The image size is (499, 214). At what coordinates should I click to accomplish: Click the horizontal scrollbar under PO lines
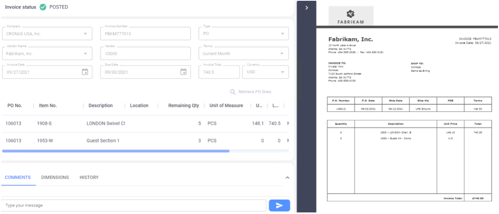(116, 151)
